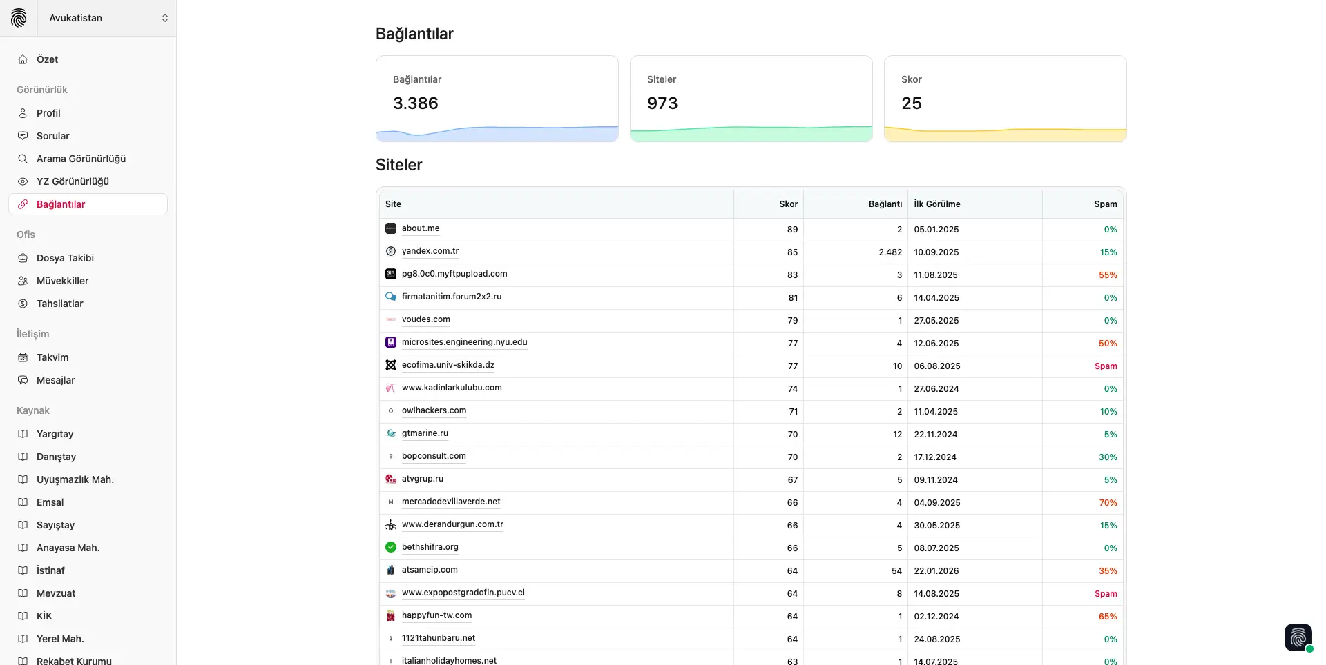
Task: Open the gtmarine.ru site link
Action: (424, 433)
